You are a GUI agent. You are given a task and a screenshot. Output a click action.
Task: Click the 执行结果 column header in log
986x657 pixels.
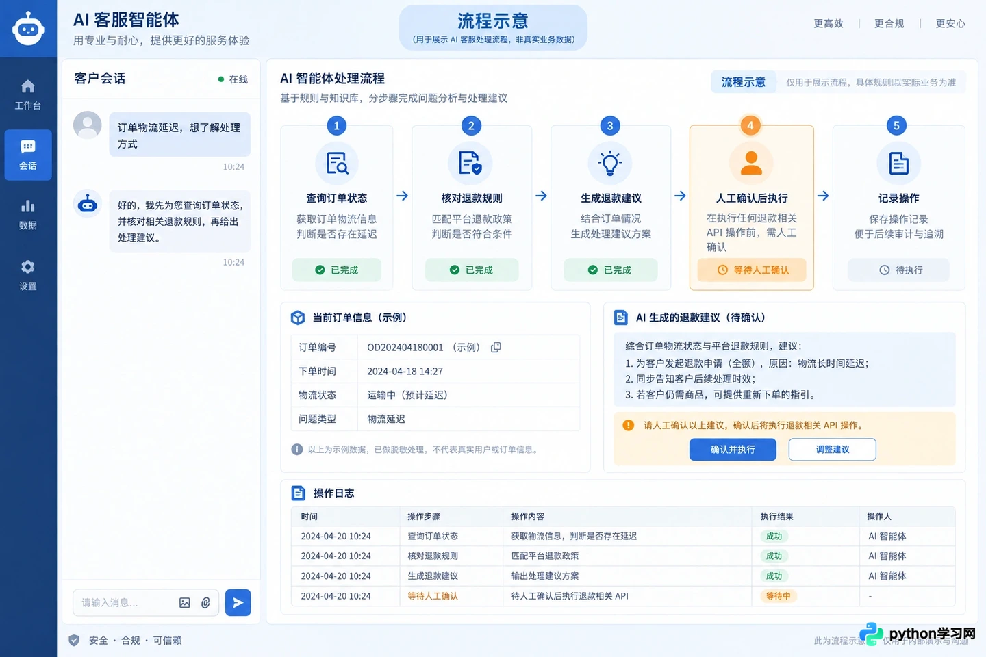pyautogui.click(x=777, y=517)
